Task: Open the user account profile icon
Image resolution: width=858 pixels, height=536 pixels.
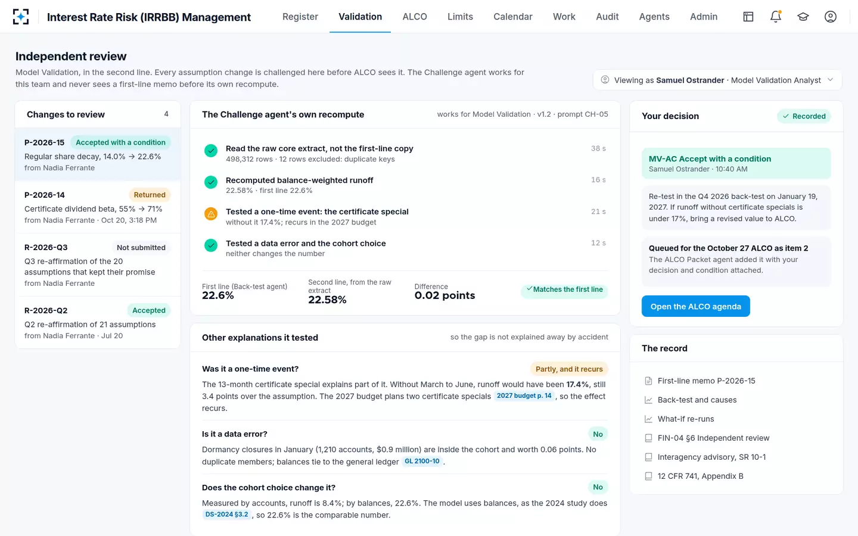Action: (831, 17)
